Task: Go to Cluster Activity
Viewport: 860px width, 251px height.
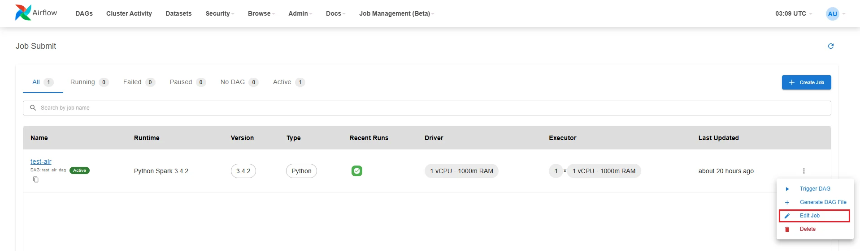Action: [x=129, y=13]
